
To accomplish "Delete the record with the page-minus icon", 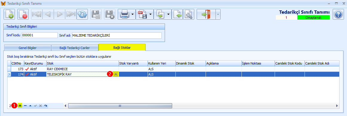I will (x=23, y=15).
